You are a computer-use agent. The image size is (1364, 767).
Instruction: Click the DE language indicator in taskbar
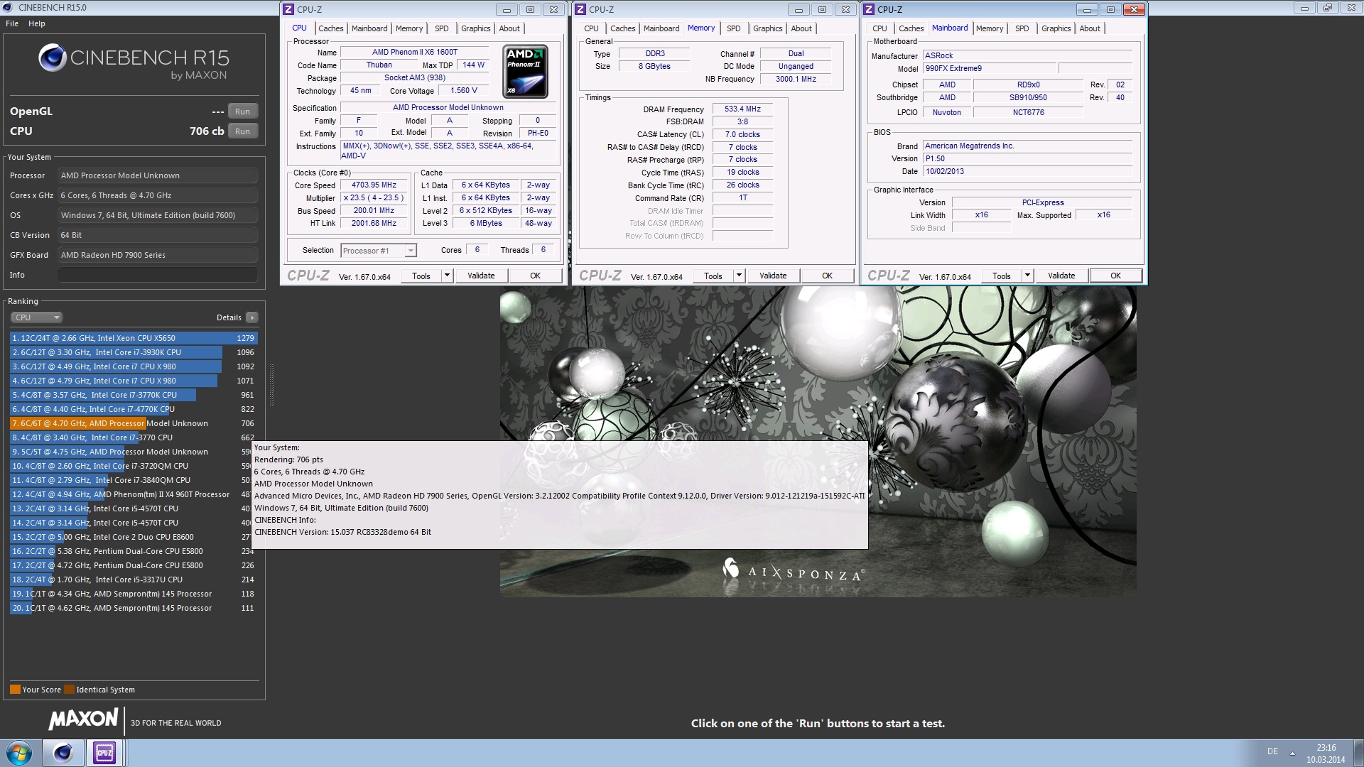[1272, 751]
